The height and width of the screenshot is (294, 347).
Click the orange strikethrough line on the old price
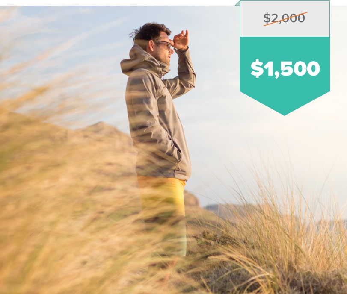coord(285,19)
